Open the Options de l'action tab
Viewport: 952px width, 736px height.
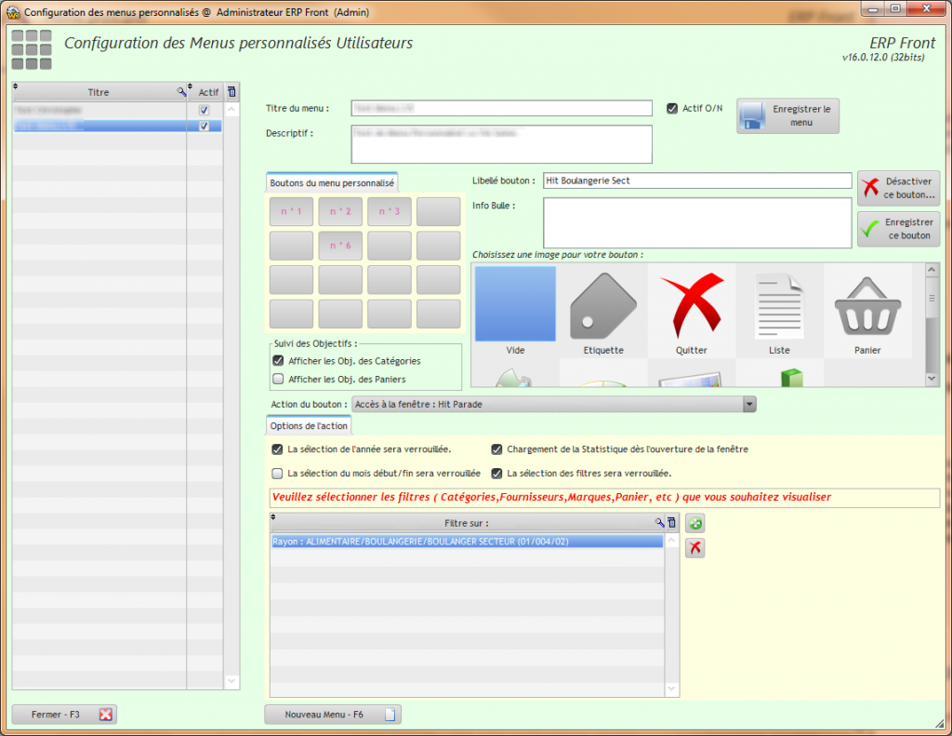[x=309, y=426]
